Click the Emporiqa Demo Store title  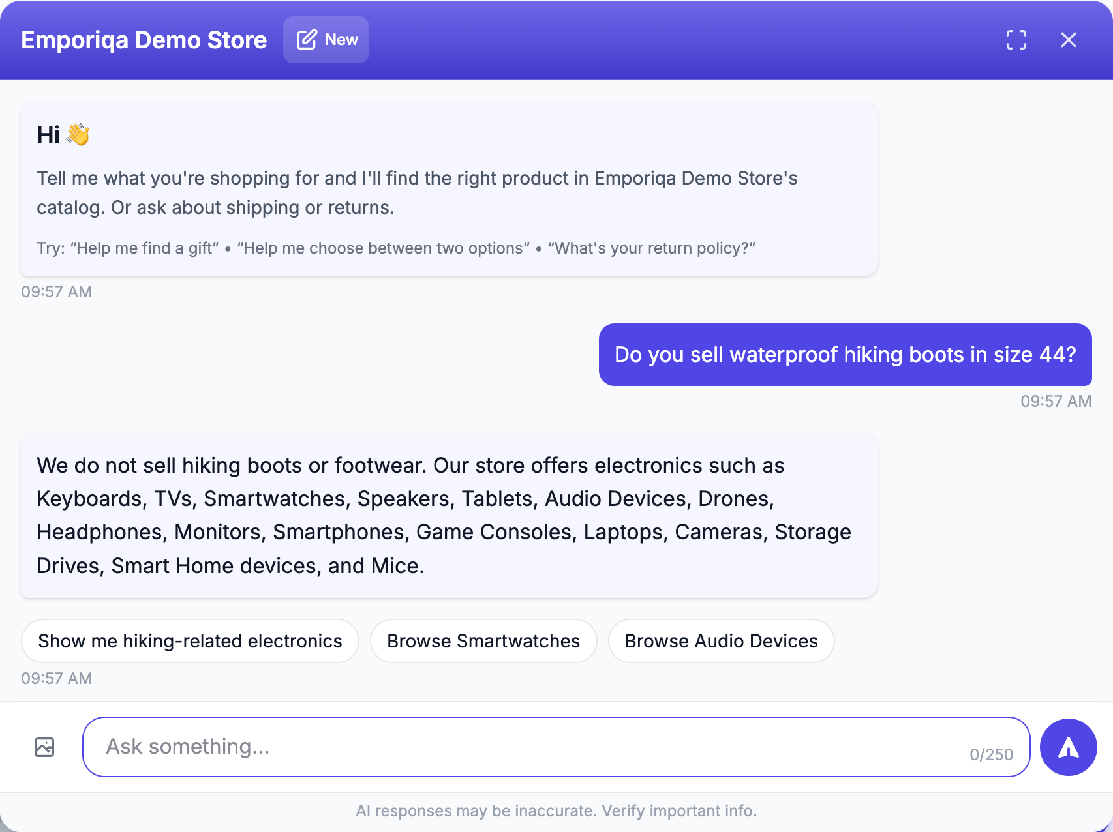(x=144, y=40)
